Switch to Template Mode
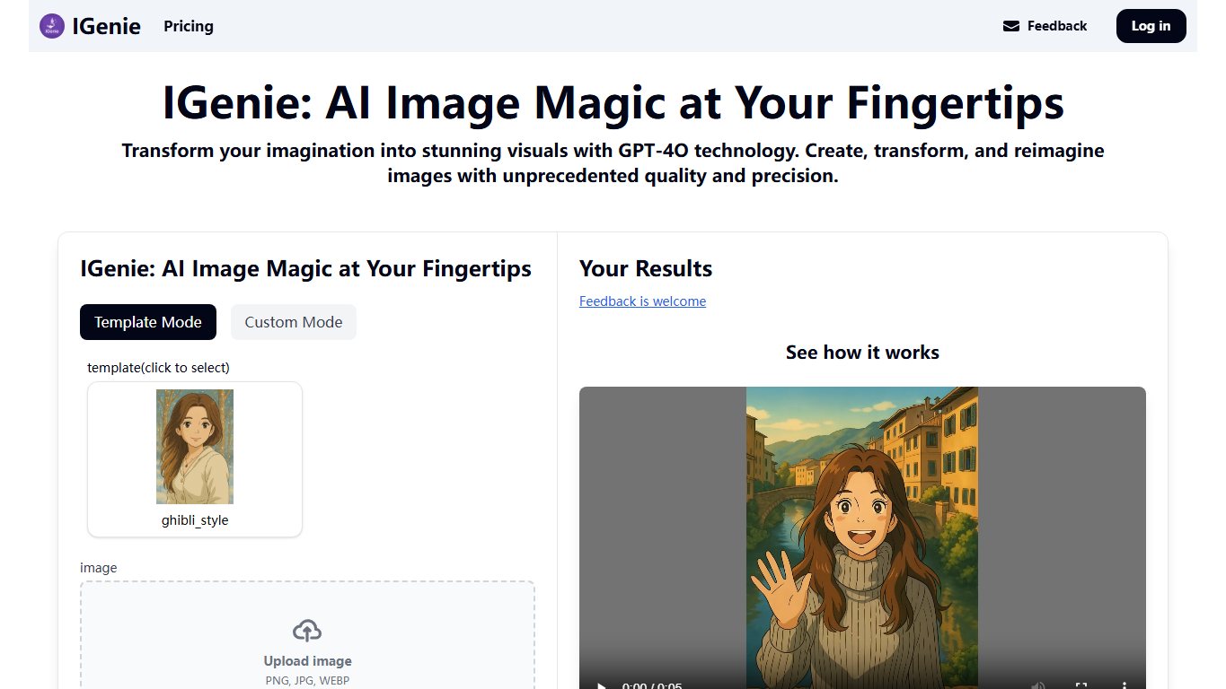This screenshot has width=1226, height=689. click(148, 322)
